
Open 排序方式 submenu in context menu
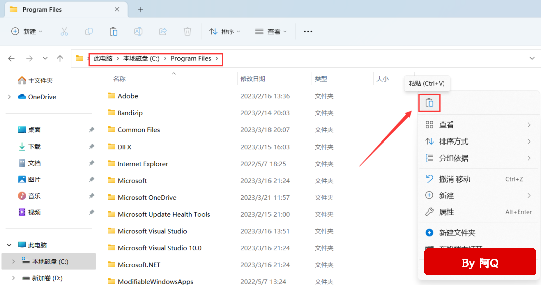pyautogui.click(x=453, y=141)
